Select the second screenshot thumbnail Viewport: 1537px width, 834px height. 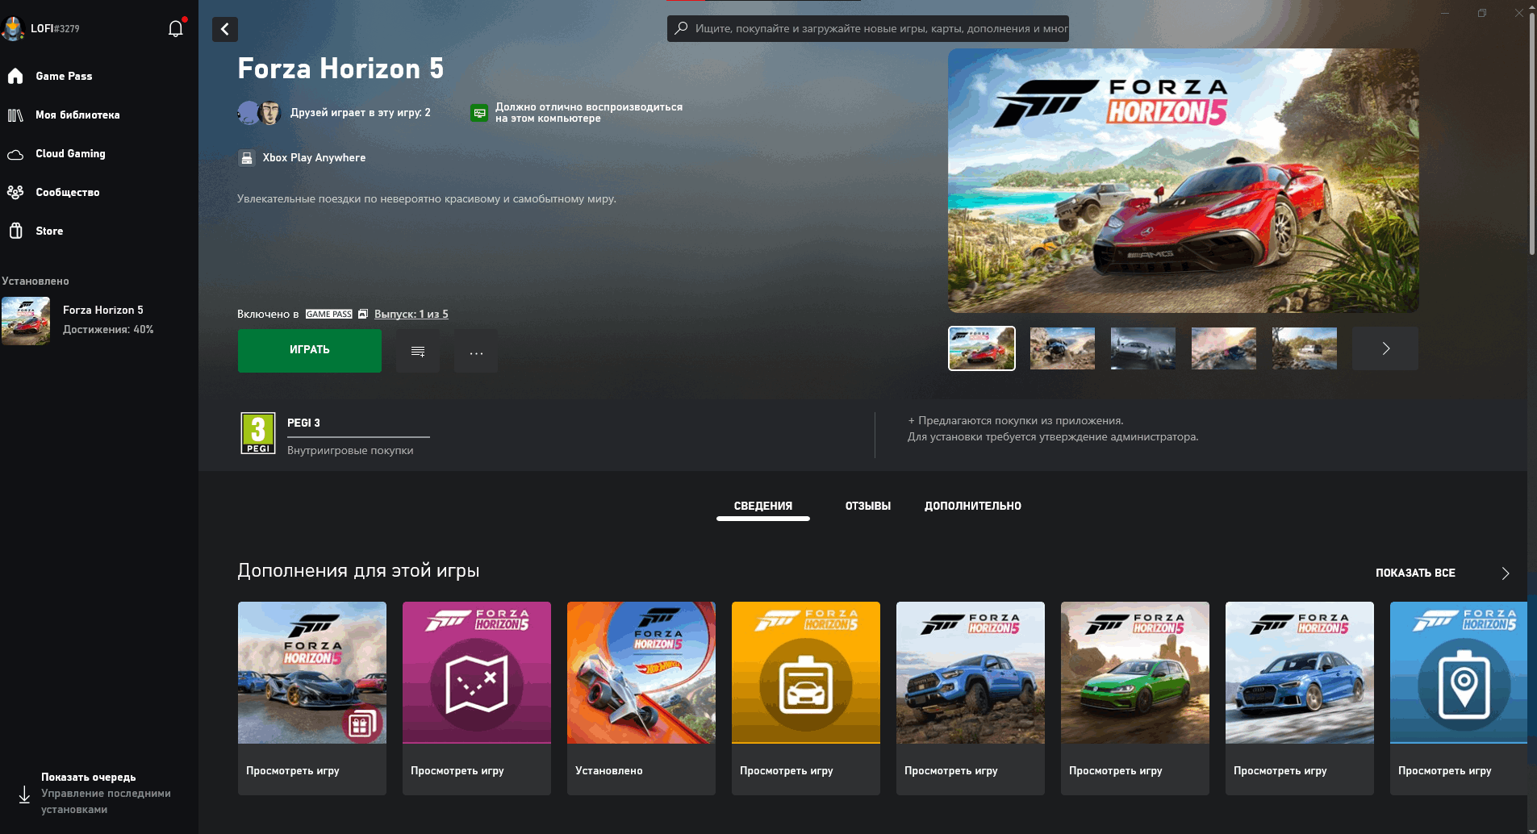click(1063, 348)
